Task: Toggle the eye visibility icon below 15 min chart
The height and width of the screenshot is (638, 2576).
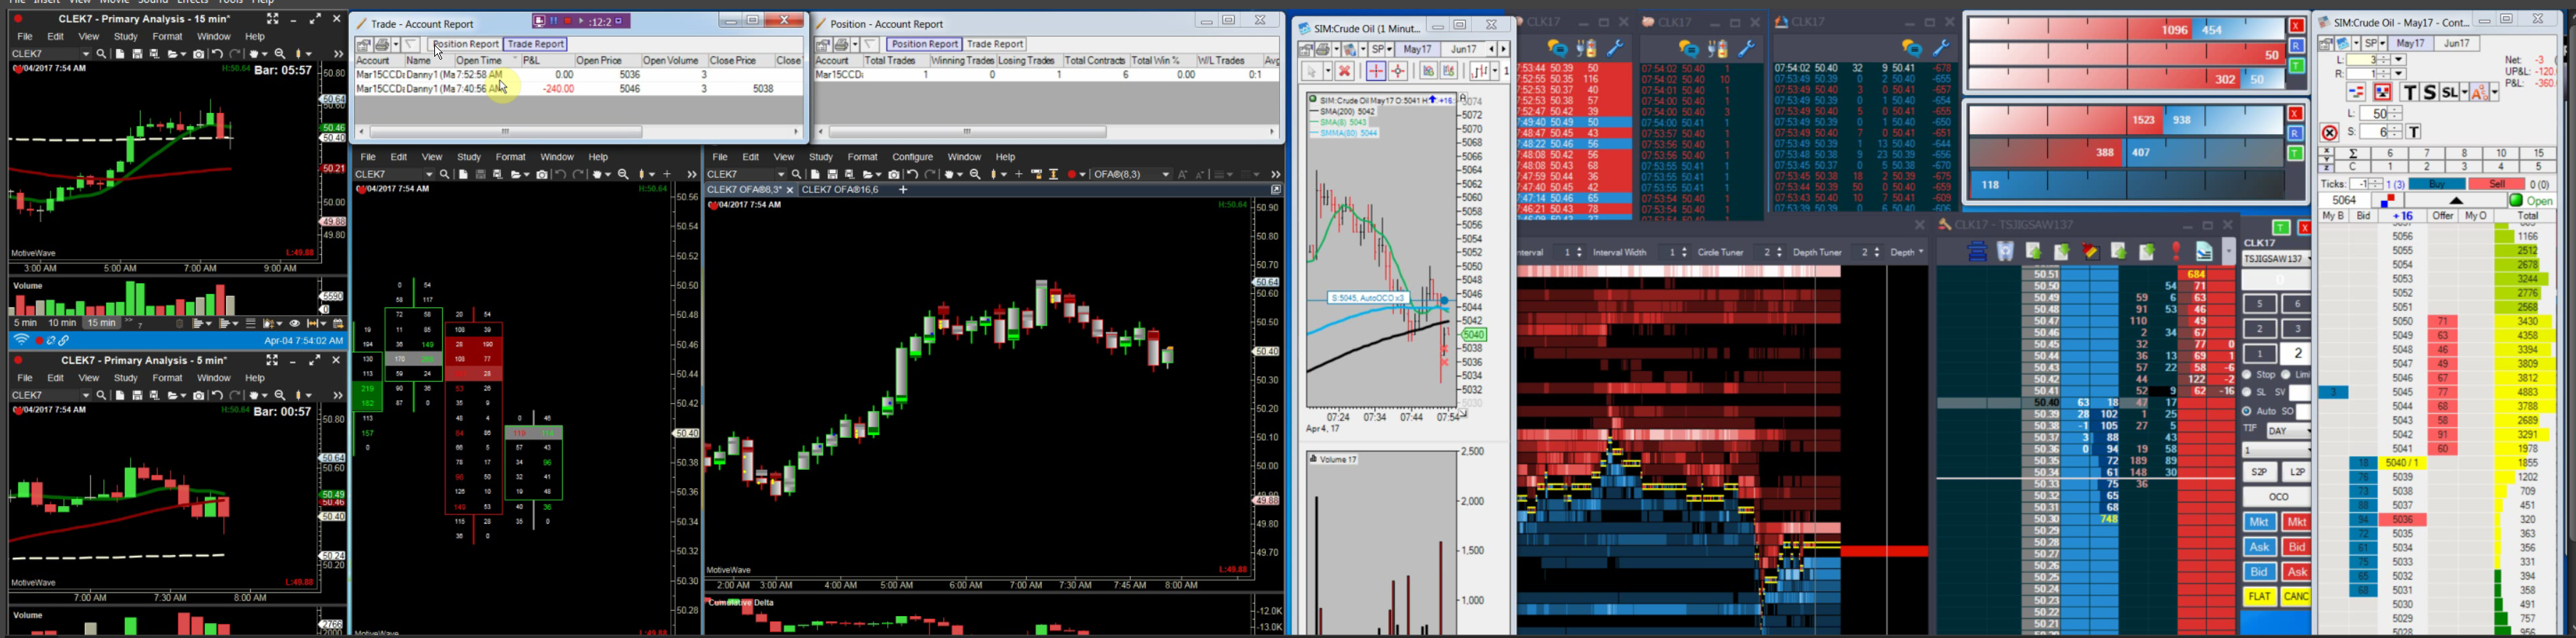Action: click(x=295, y=324)
